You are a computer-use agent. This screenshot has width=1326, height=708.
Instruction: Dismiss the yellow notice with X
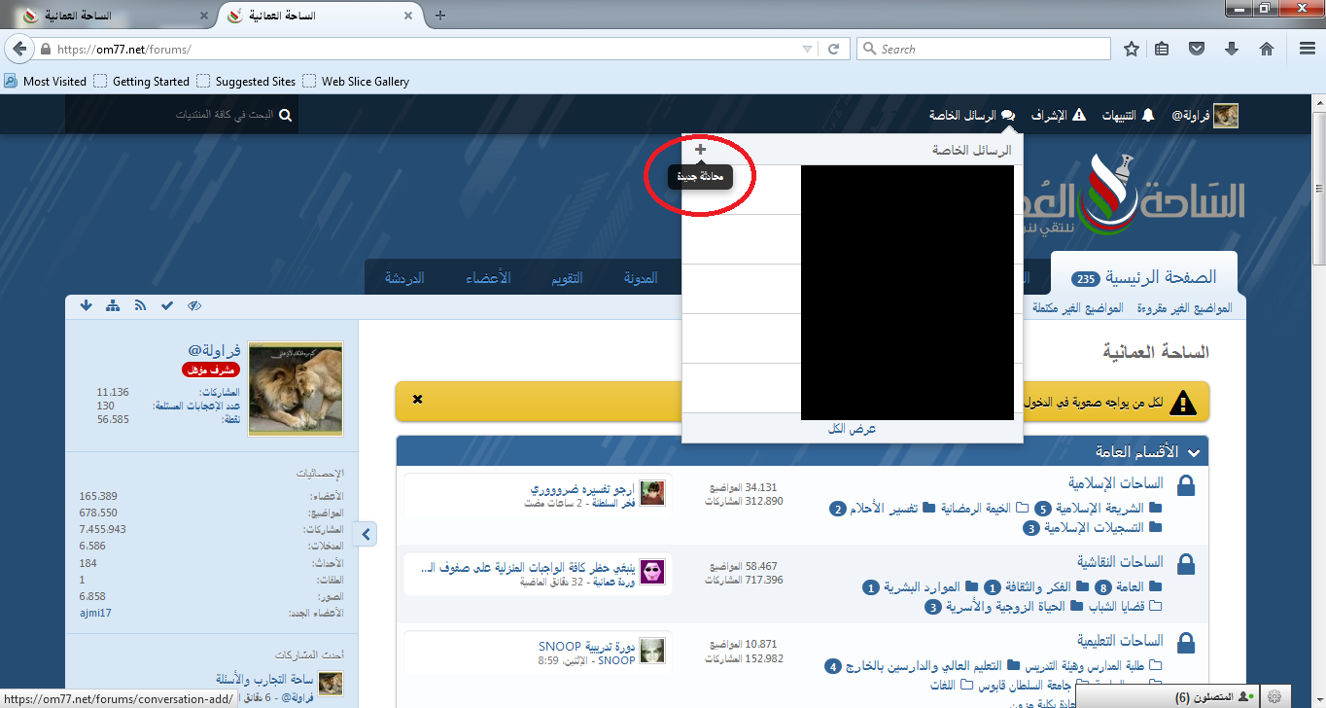tap(417, 400)
